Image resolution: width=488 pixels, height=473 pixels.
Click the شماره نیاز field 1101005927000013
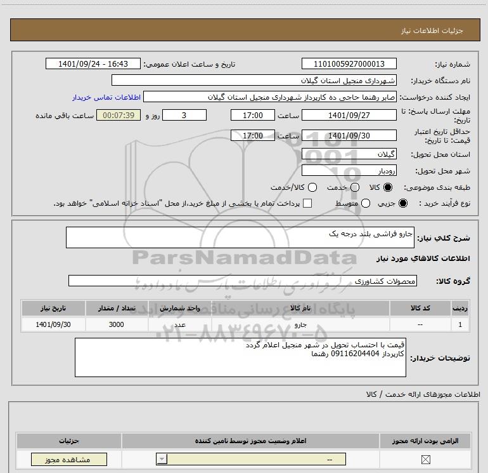pyautogui.click(x=349, y=63)
